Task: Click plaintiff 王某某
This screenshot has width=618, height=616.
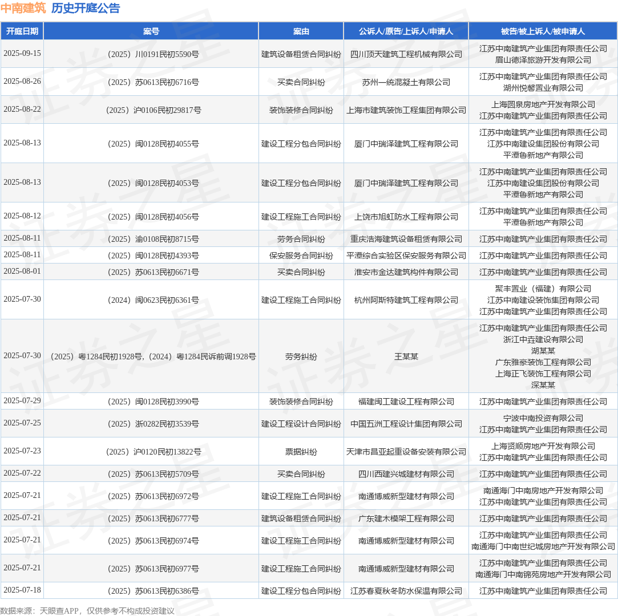Action: click(x=406, y=356)
